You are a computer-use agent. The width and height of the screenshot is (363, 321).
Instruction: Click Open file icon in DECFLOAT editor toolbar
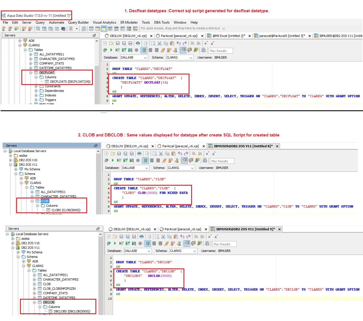tap(111, 43)
